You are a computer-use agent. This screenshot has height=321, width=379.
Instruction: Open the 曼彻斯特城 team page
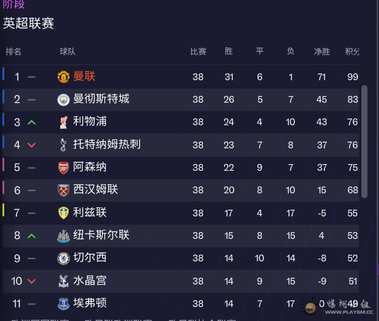click(101, 99)
